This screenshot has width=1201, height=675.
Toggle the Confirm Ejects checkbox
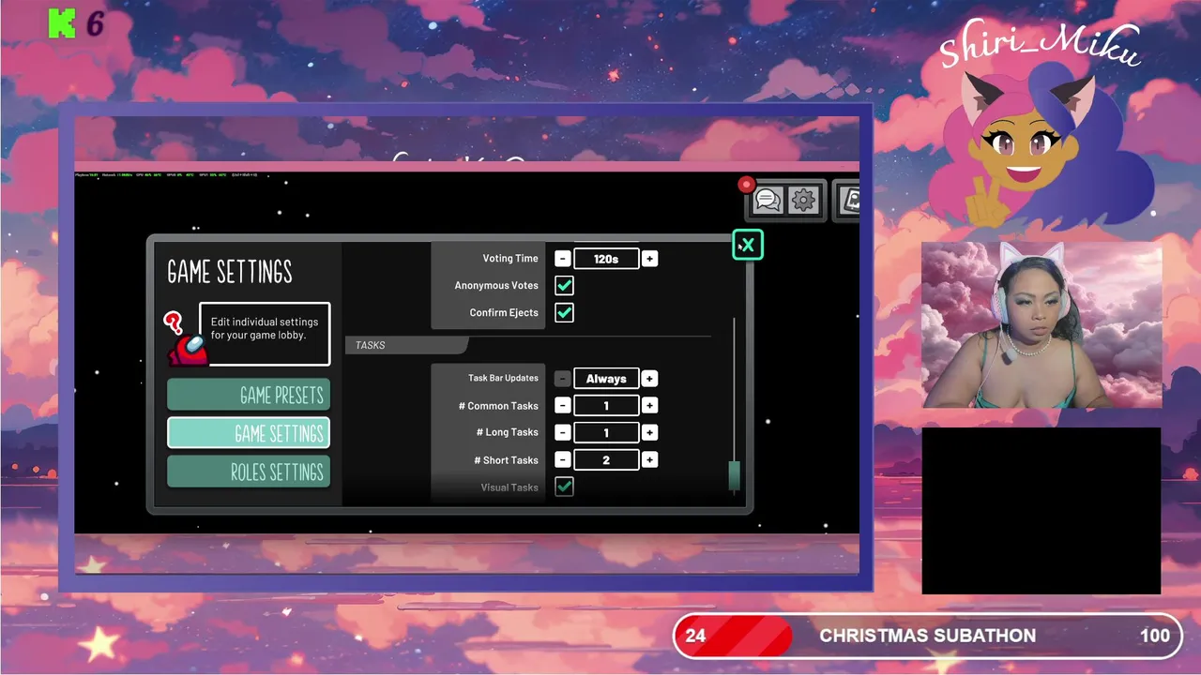pos(564,312)
